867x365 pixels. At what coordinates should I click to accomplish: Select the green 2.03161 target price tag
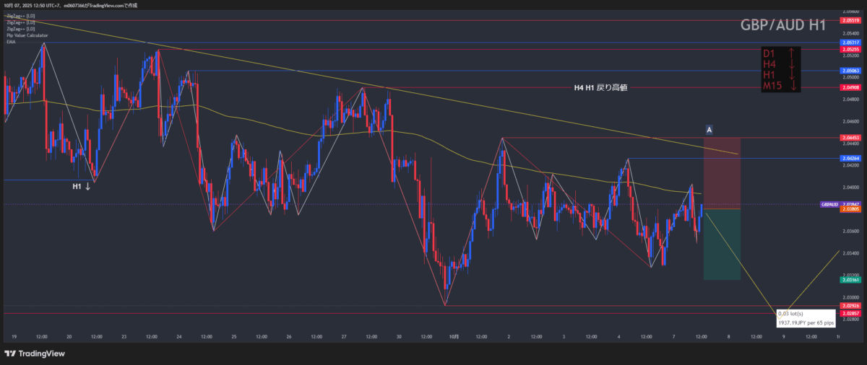point(850,279)
